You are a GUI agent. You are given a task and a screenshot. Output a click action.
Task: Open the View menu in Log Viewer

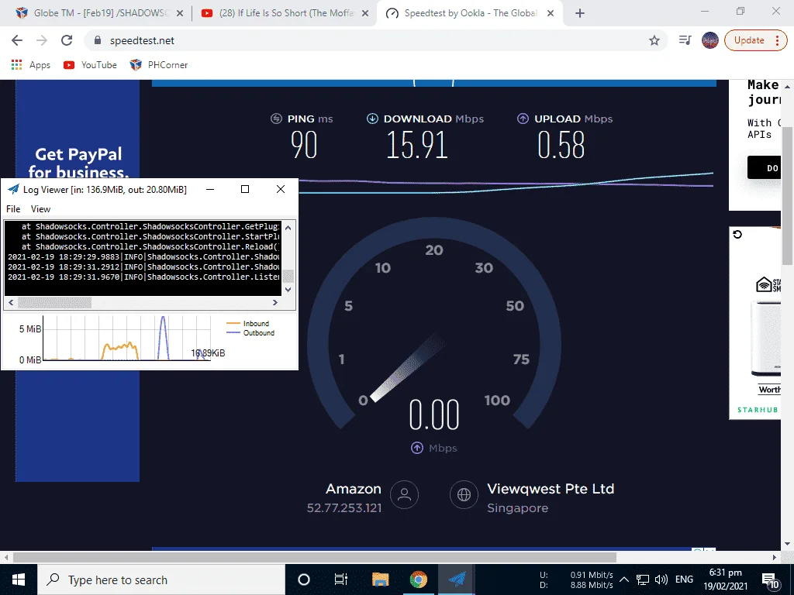coord(40,209)
